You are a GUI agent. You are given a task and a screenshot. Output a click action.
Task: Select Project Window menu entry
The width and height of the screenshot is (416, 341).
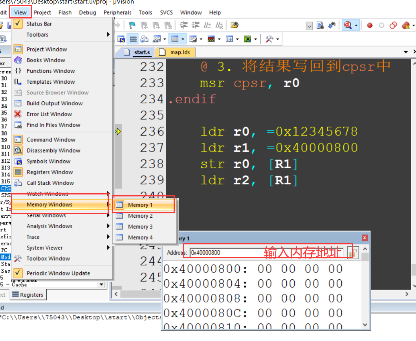pyautogui.click(x=62, y=49)
